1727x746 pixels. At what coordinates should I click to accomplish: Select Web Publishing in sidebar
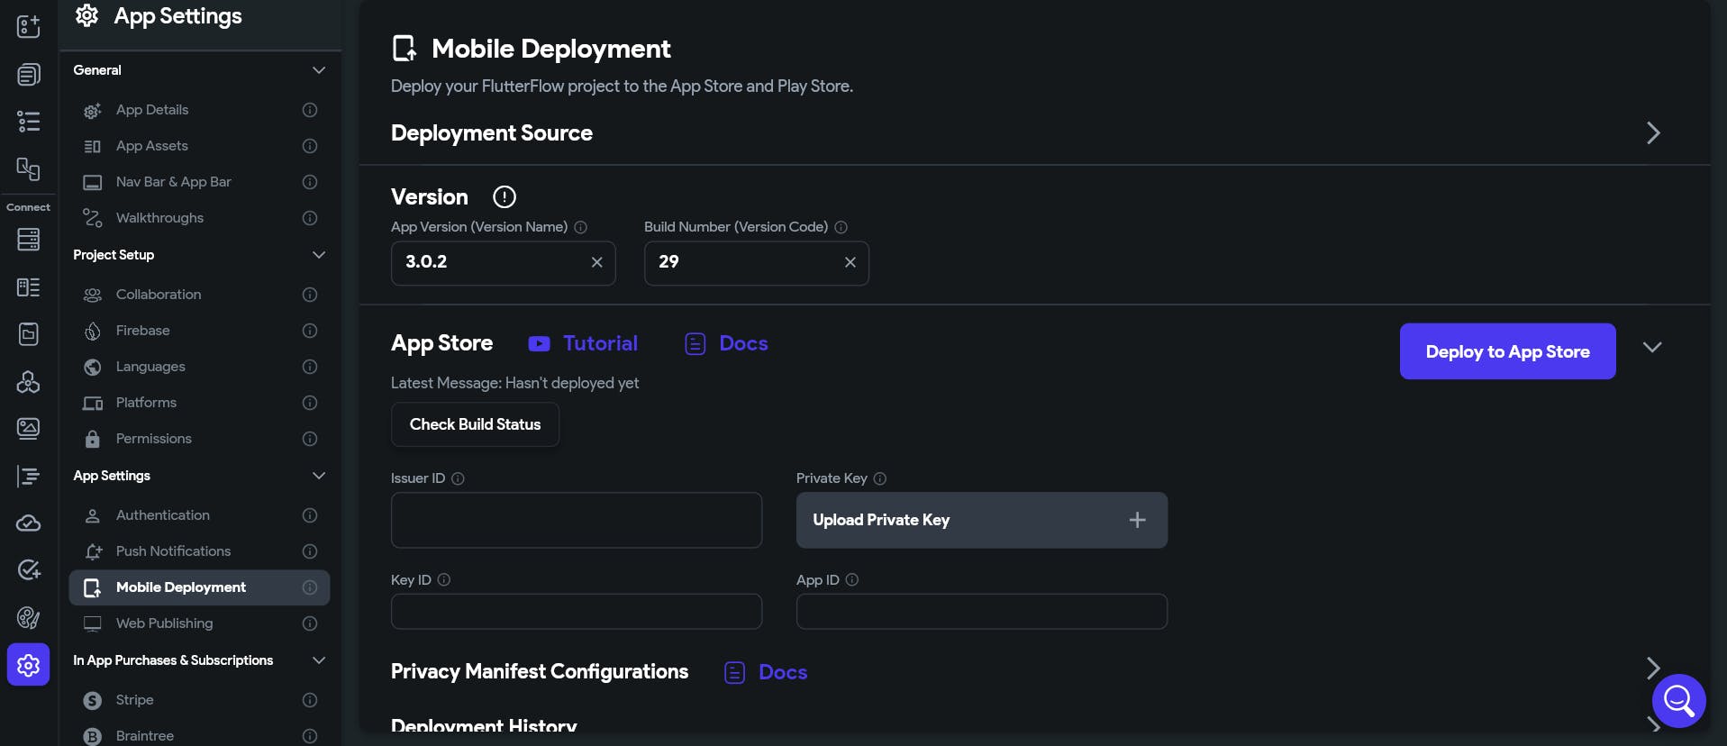[x=164, y=623]
